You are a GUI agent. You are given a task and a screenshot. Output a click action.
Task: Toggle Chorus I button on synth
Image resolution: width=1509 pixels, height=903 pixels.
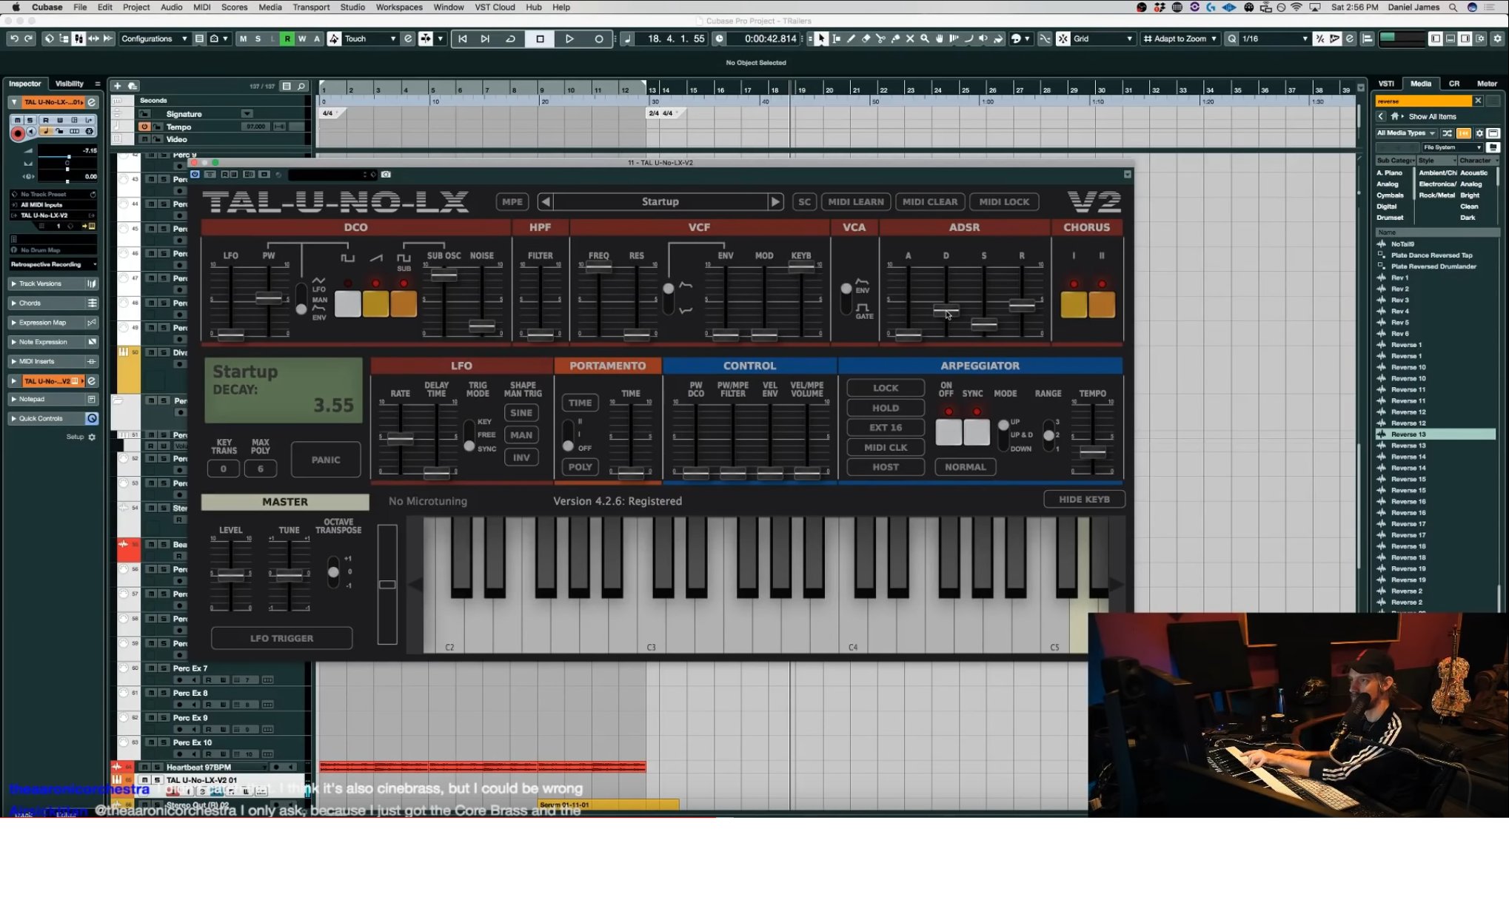tap(1074, 304)
